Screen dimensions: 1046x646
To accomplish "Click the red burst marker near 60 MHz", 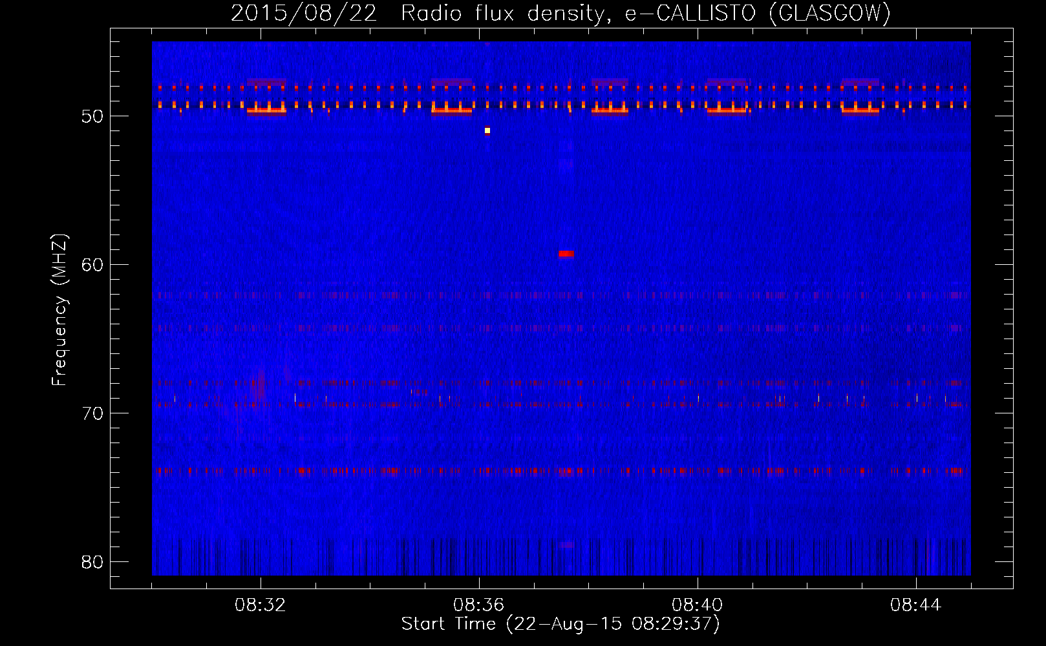I will pyautogui.click(x=566, y=254).
